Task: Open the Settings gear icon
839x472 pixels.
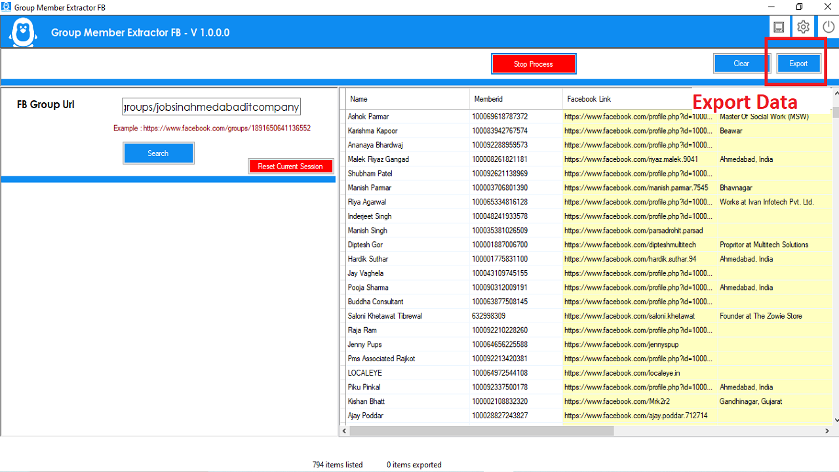Action: pos(803,26)
